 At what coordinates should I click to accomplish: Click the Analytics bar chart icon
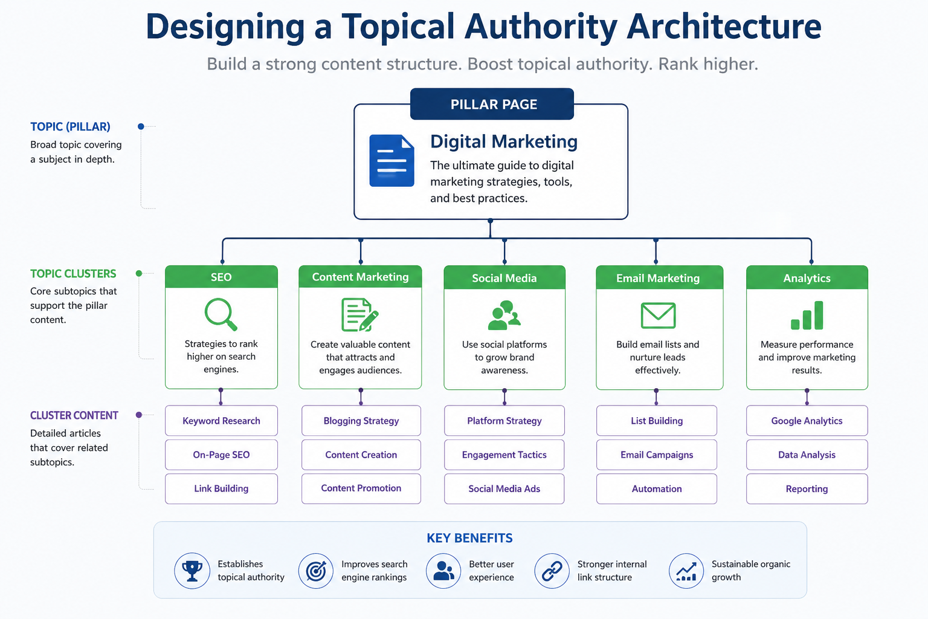[x=807, y=315]
